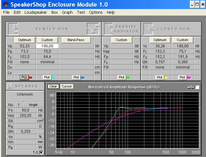Image resolution: width=206 pixels, height=157 pixels.
Task: Click the empty Pe field
Action: click(26, 147)
